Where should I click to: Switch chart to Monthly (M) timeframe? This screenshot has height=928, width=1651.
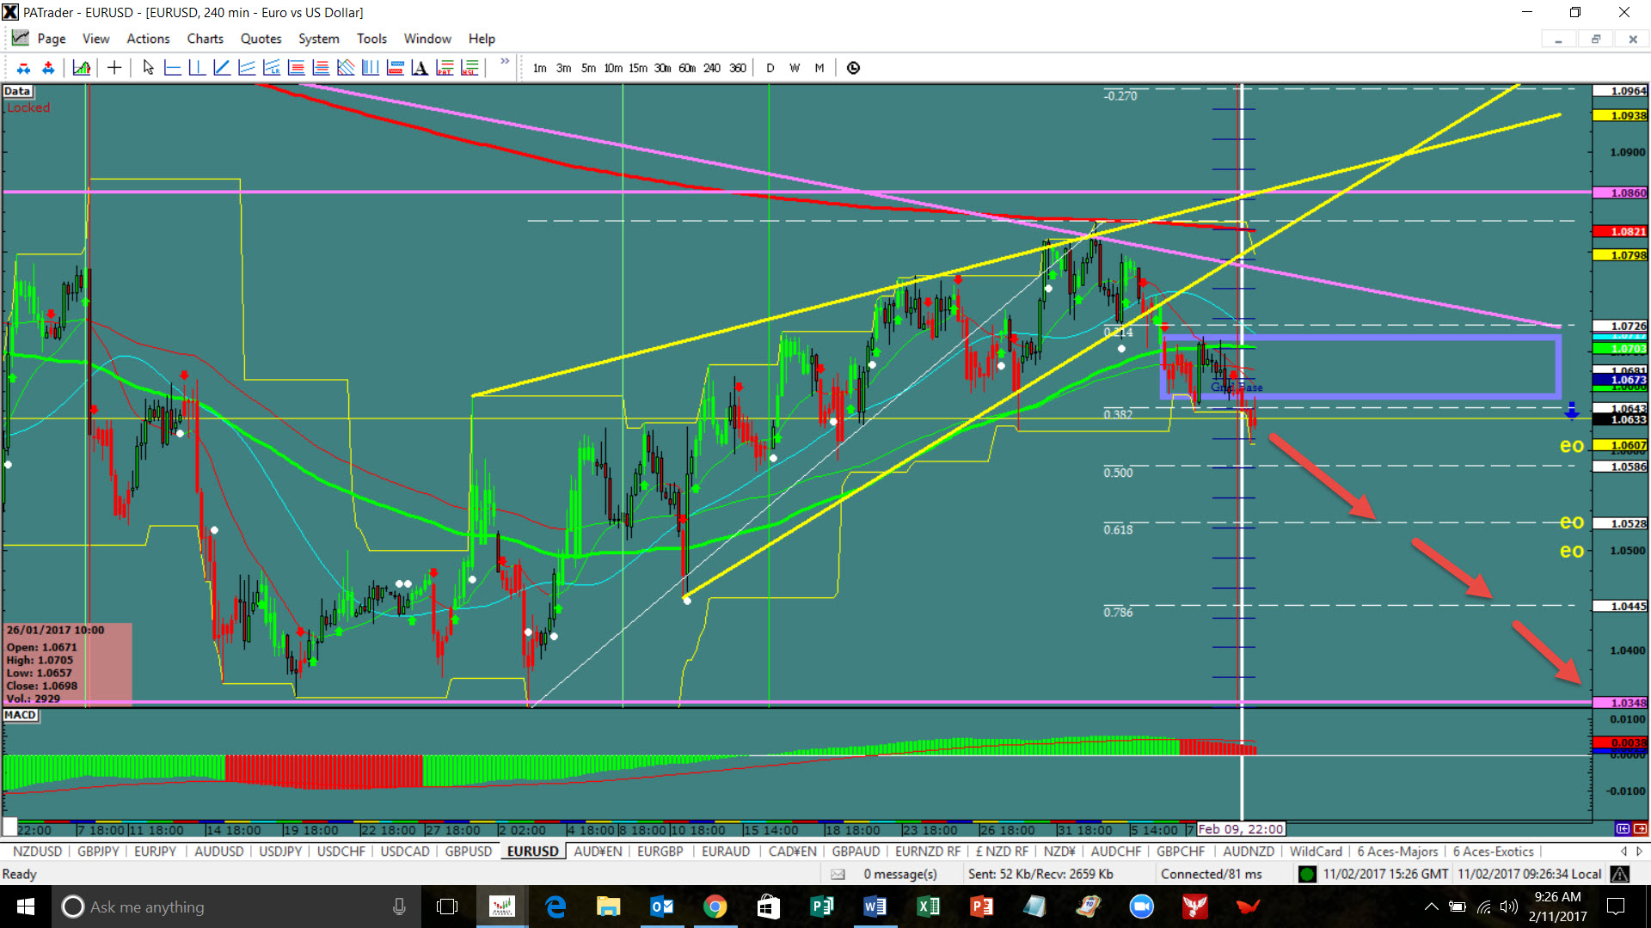[819, 68]
